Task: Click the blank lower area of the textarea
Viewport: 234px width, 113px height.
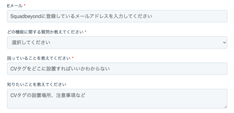Action: point(117,104)
